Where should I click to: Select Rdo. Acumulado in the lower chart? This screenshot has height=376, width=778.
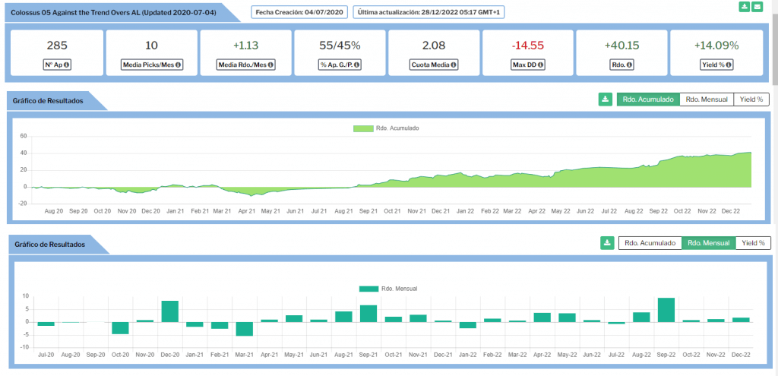(650, 243)
